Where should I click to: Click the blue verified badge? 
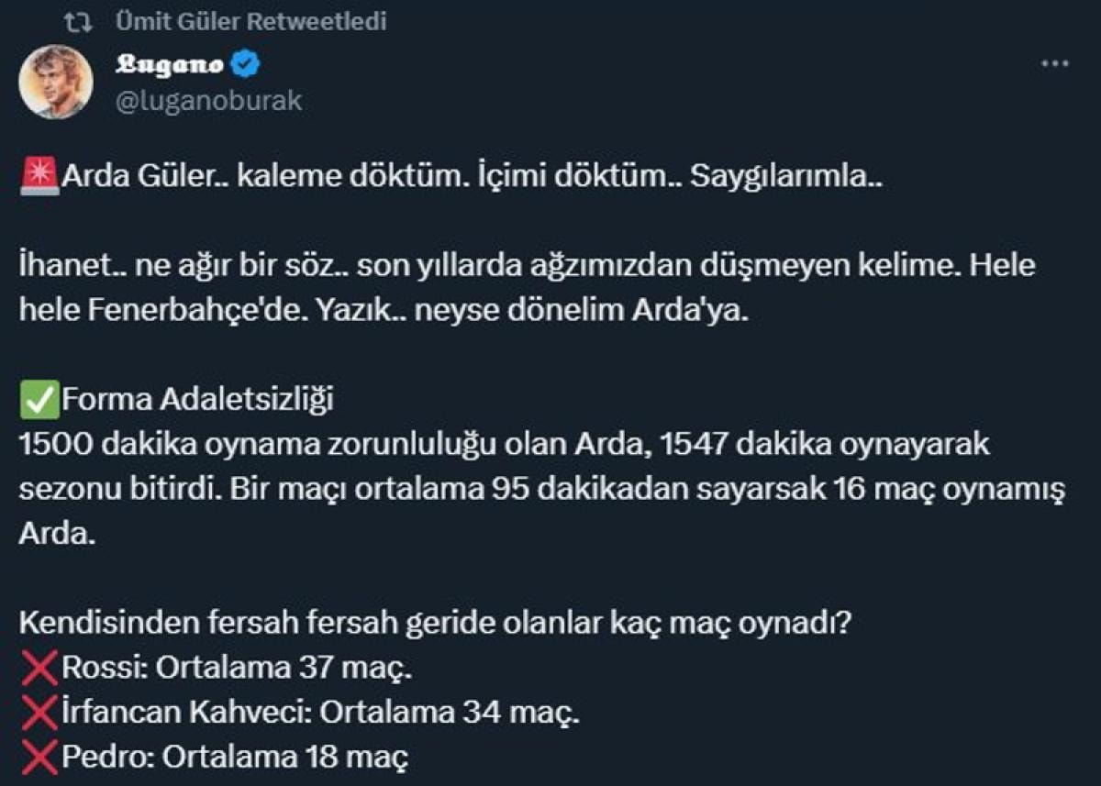pos(248,65)
